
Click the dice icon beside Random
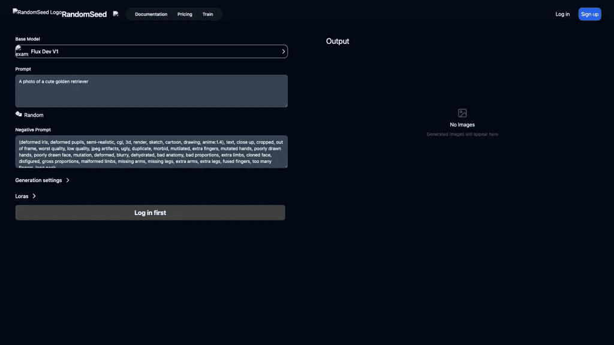tap(19, 114)
